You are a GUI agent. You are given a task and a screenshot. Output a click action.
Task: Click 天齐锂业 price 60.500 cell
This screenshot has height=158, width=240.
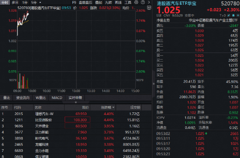coord(77,126)
